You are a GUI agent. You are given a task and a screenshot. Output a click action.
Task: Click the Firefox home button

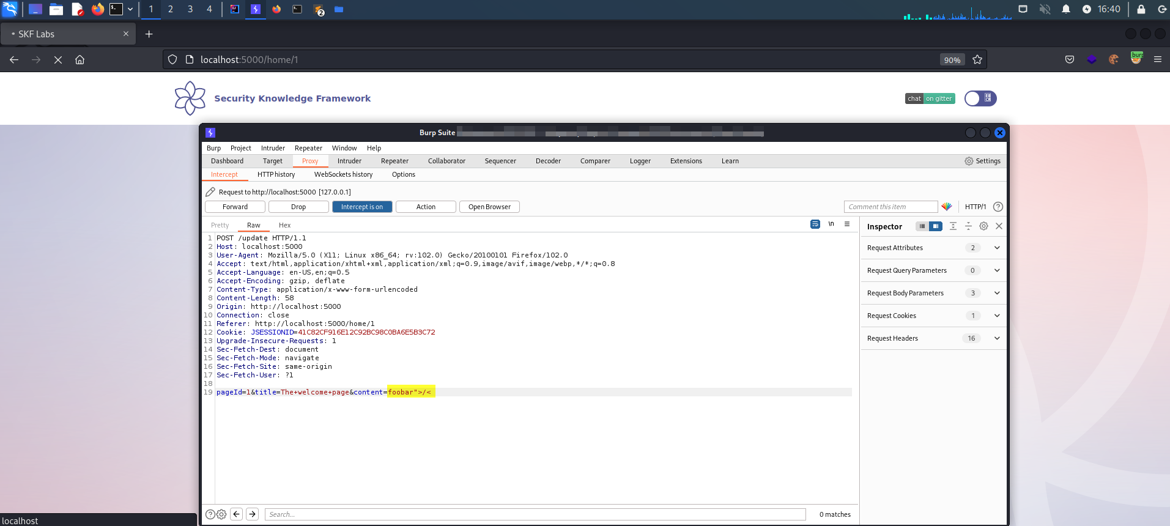coord(80,59)
